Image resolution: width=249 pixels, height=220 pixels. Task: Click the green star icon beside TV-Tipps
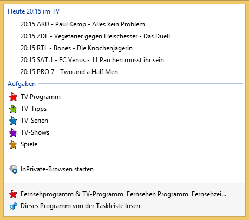(x=13, y=109)
